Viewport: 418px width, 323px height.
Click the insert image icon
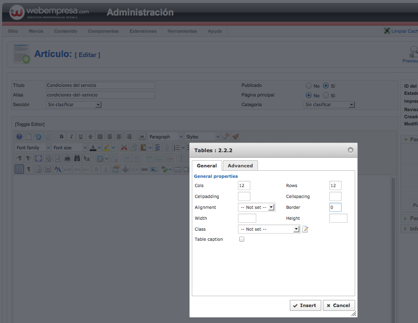click(154, 169)
